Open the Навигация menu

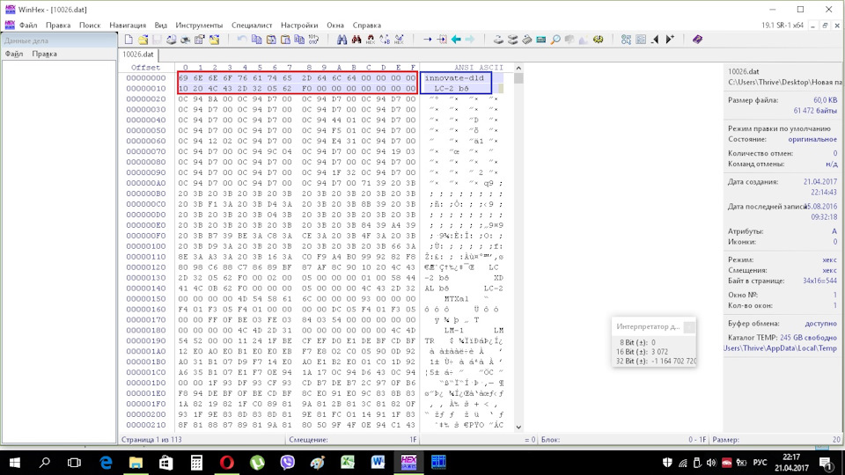click(x=128, y=26)
